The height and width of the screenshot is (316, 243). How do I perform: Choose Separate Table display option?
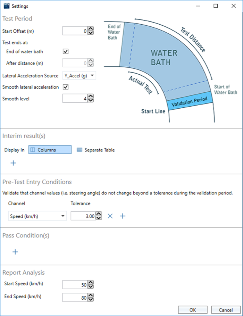[95, 150]
